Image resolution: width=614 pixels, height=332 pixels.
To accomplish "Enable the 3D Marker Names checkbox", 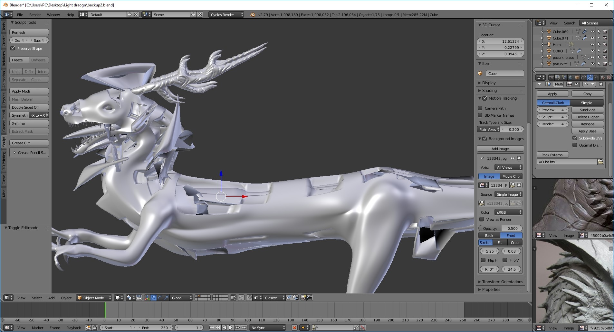I will pos(480,115).
